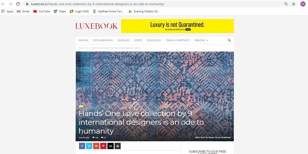Open the Fashion section
The width and height of the screenshot is (308, 154).
pos(83,40)
